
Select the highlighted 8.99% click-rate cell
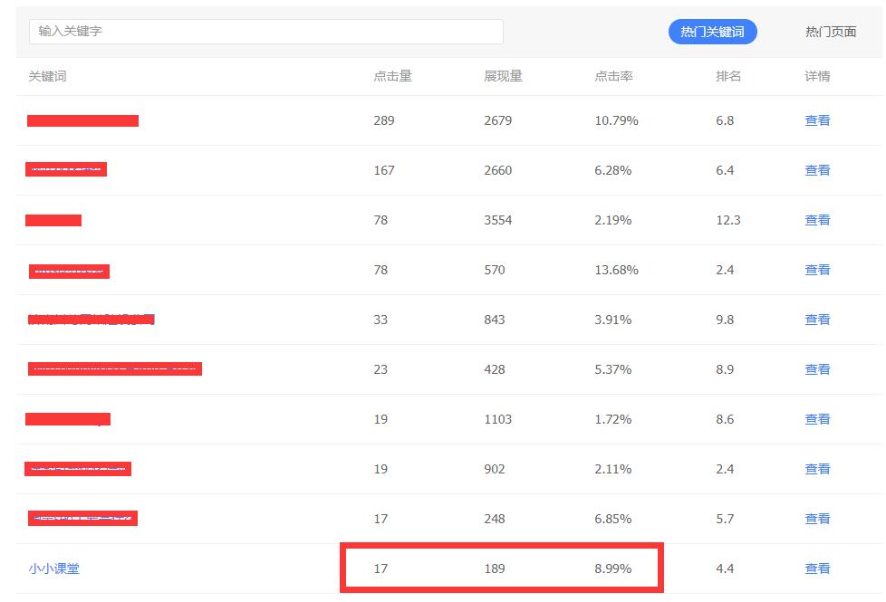tap(612, 569)
